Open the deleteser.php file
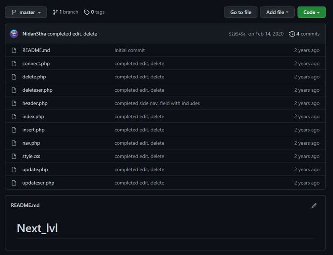The image size is (333, 255). [37, 90]
